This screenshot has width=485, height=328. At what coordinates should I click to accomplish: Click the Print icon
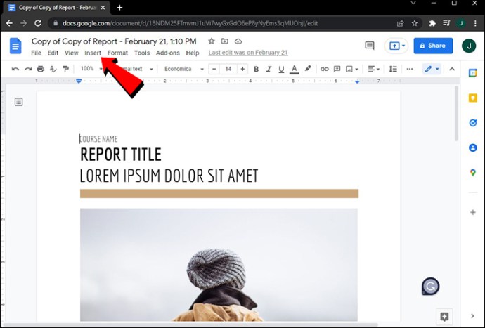(x=41, y=69)
